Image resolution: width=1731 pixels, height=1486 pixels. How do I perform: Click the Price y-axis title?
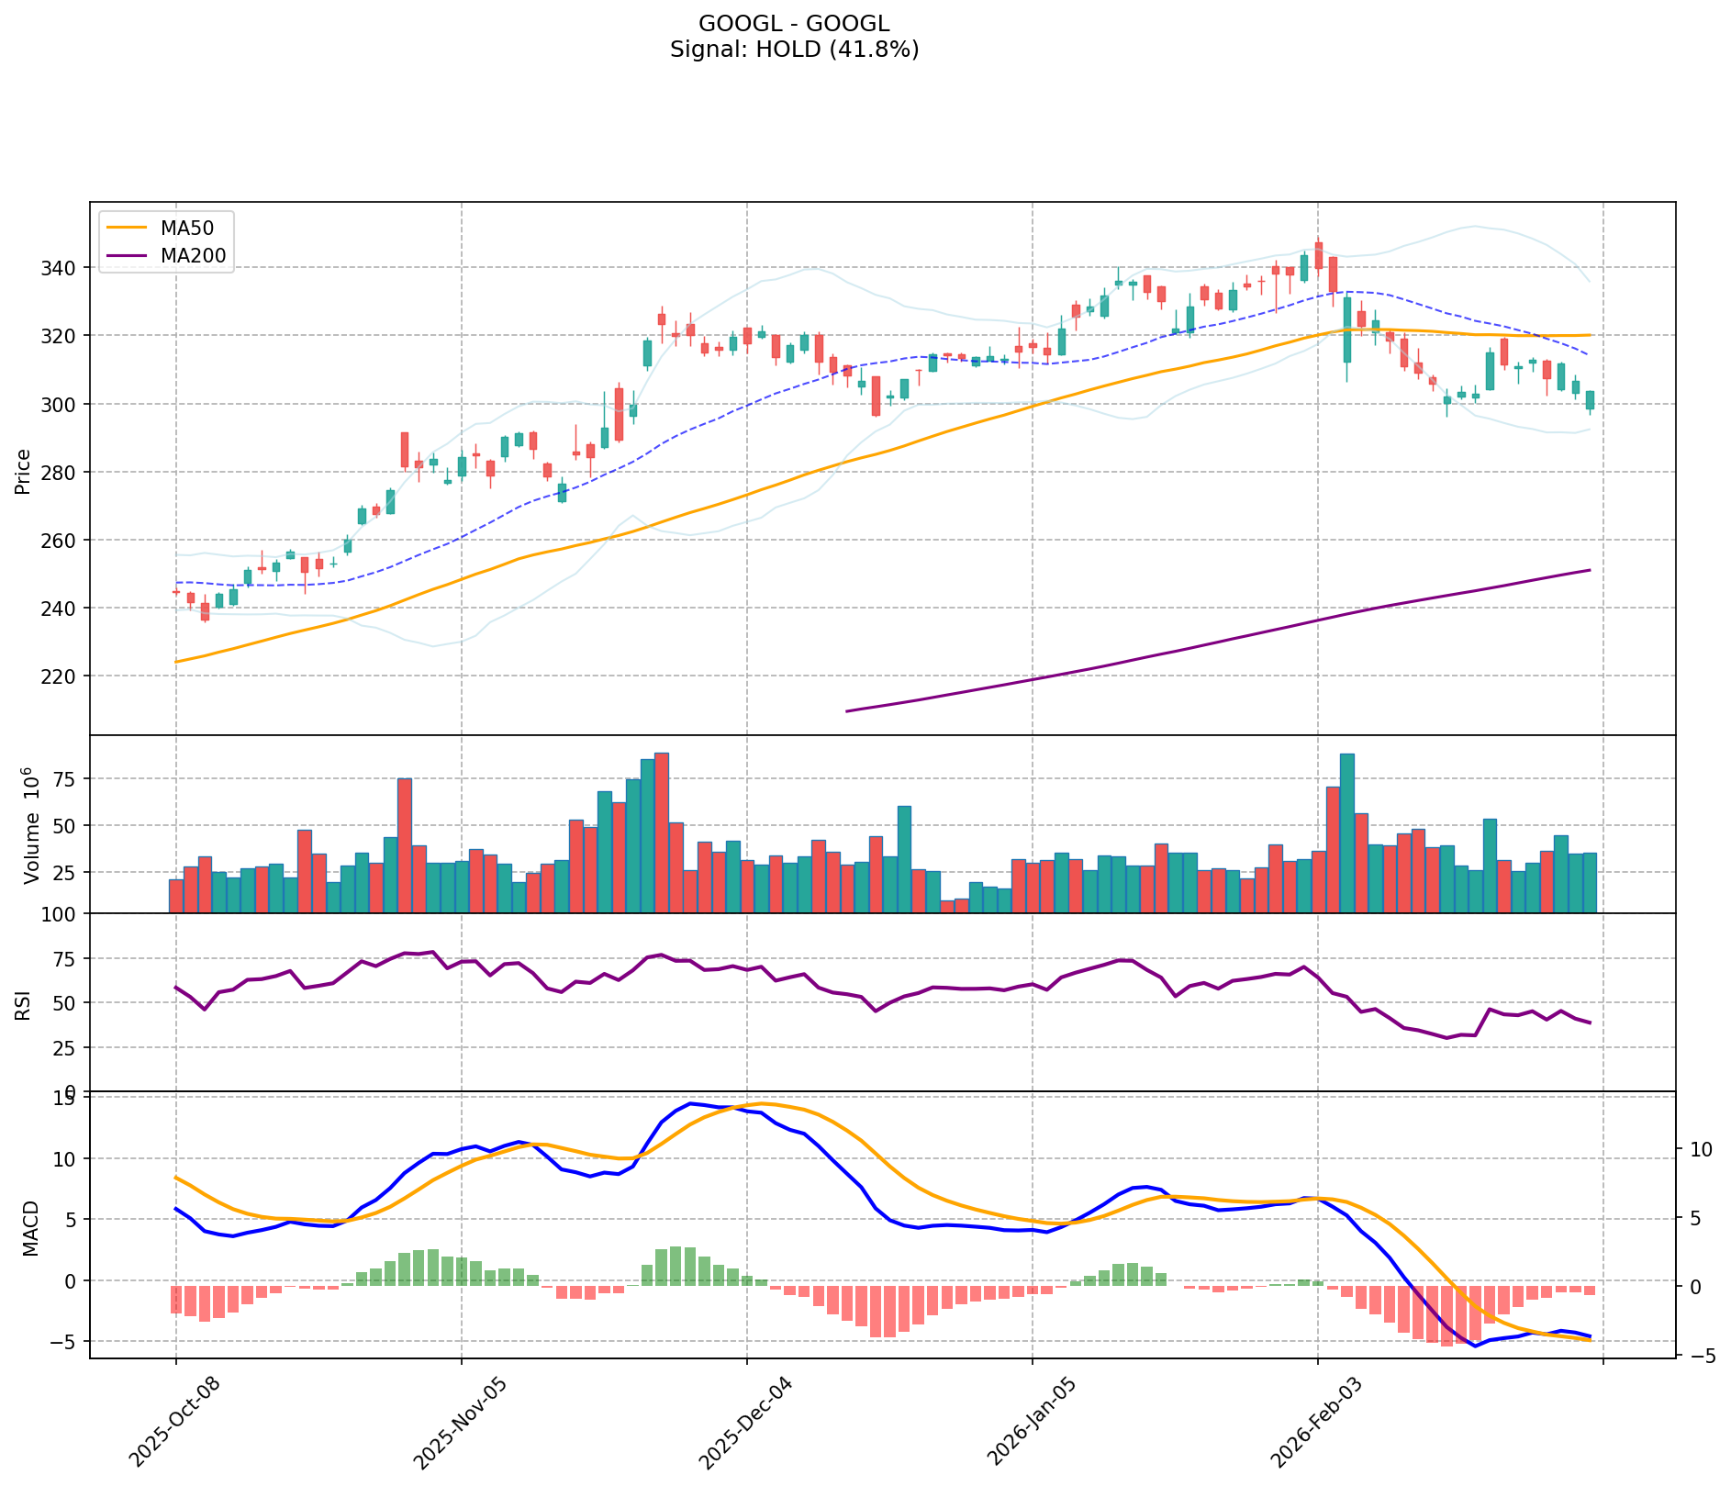(x=23, y=471)
